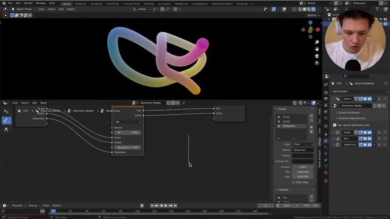Jump to the timeline start frame button
Image resolution: width=390 pixels, height=219 pixels.
(x=152, y=206)
